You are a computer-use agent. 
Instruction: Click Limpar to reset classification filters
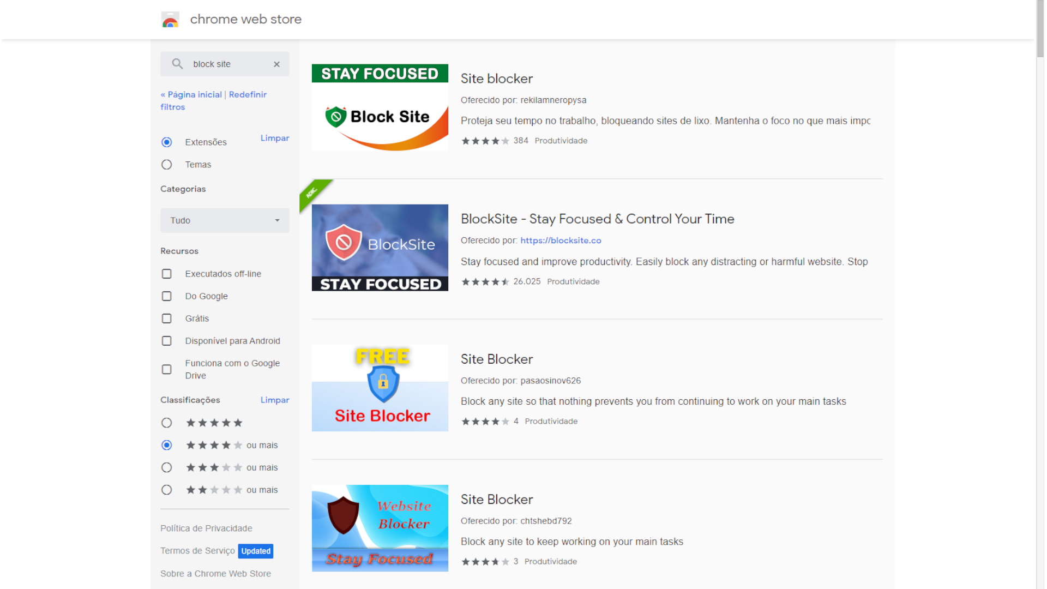275,400
